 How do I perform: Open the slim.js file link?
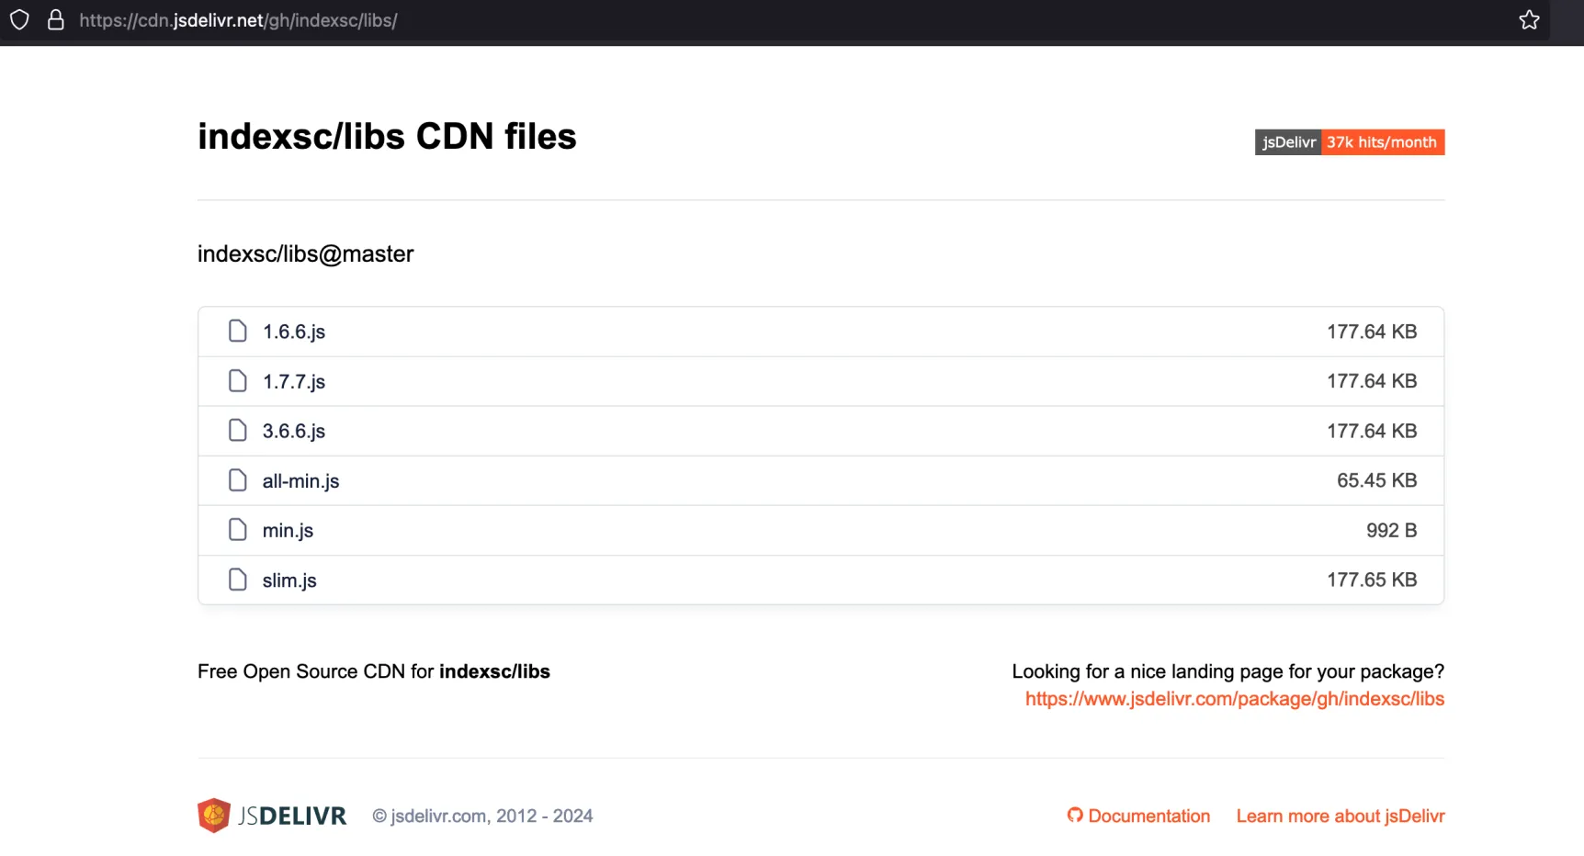pos(289,580)
